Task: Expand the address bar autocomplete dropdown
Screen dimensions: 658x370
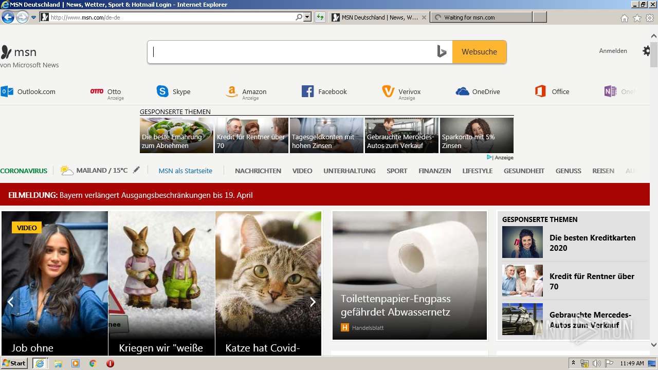Action: coord(307,17)
